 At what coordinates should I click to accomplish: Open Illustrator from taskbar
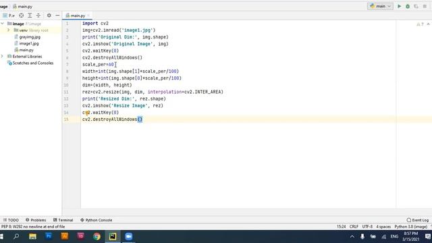pyautogui.click(x=65, y=236)
